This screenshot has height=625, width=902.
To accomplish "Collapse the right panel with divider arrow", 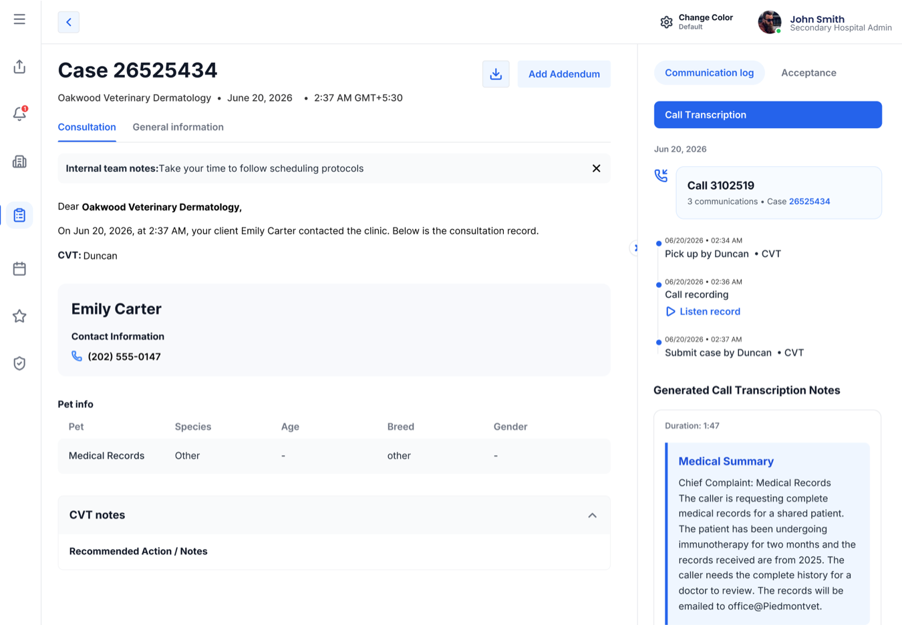I will (x=635, y=248).
